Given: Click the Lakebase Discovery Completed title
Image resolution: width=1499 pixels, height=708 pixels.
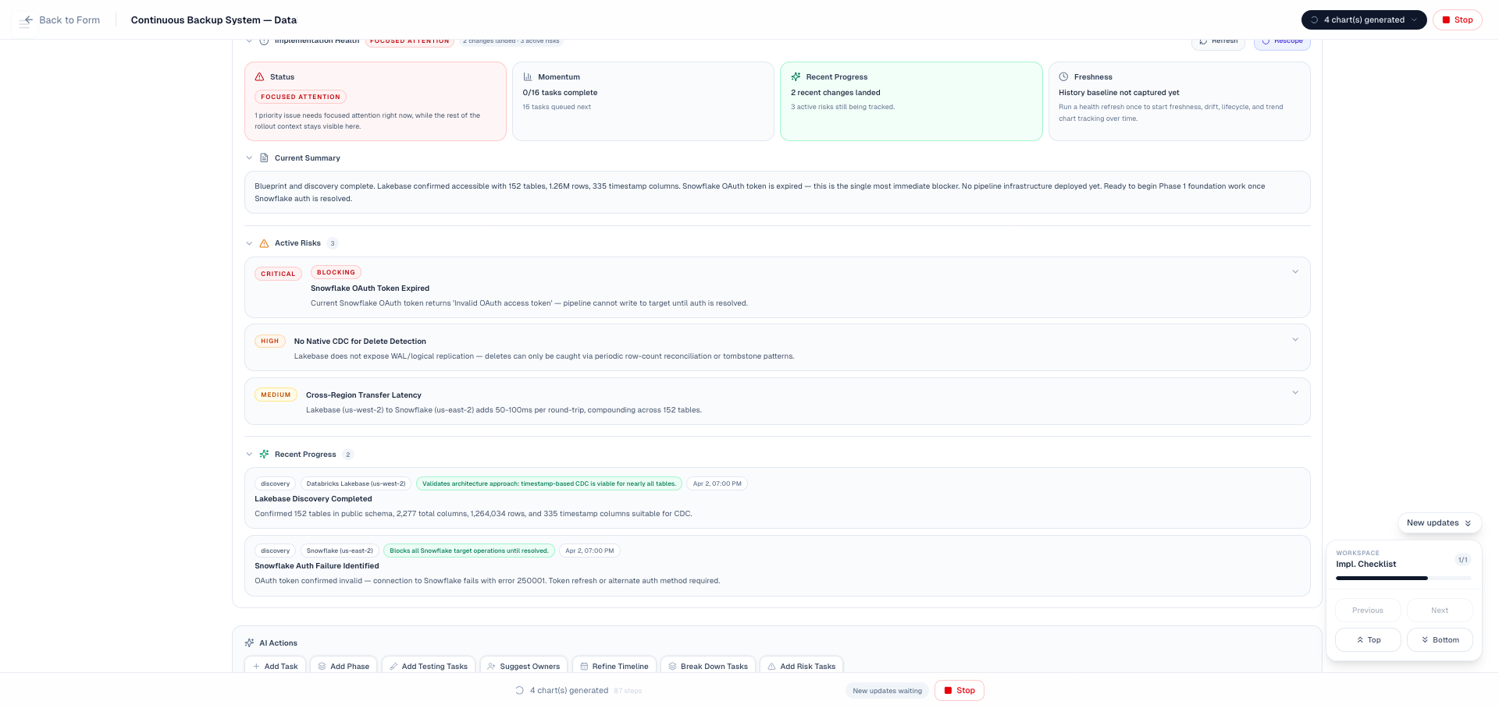Looking at the screenshot, I should tap(313, 499).
